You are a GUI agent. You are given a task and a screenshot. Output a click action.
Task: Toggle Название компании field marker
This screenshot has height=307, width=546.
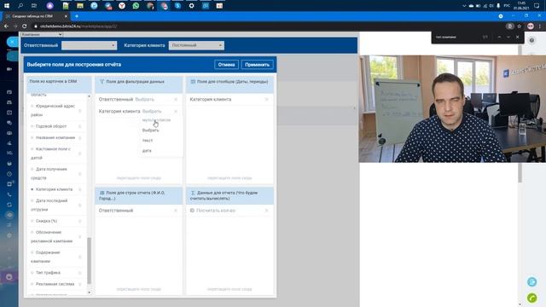32,138
